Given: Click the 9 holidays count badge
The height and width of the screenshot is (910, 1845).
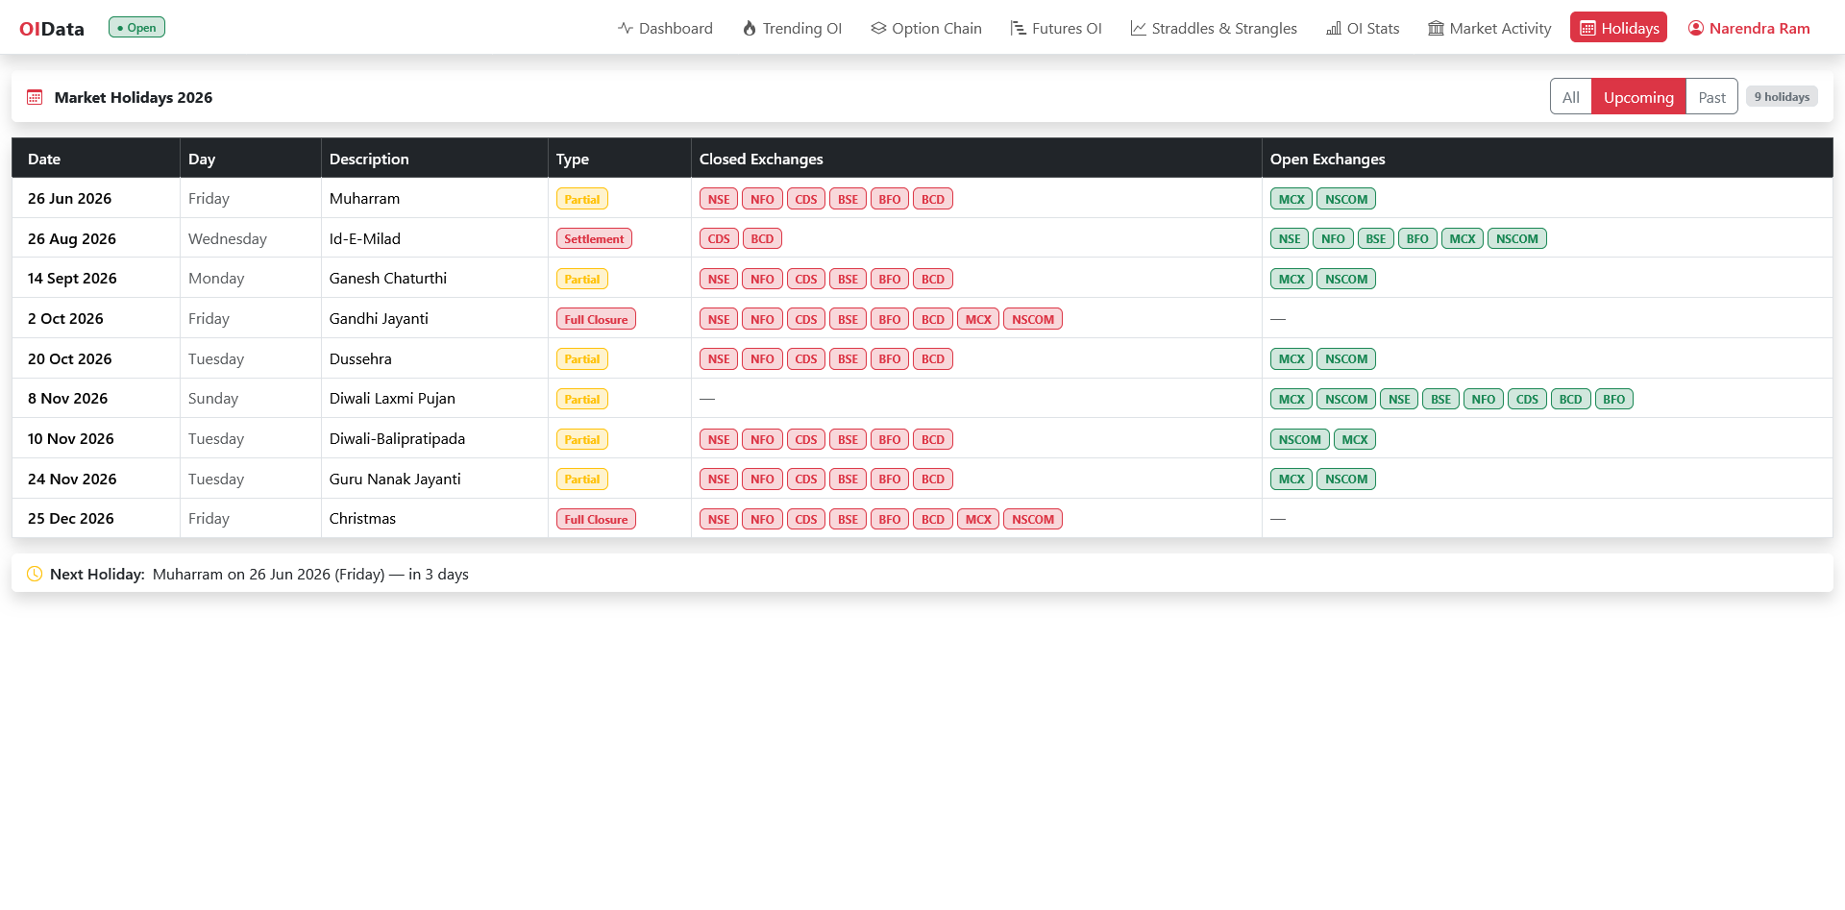Looking at the screenshot, I should tap(1782, 97).
